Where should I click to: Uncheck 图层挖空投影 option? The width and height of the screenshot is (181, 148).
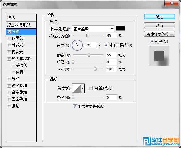point(75,106)
